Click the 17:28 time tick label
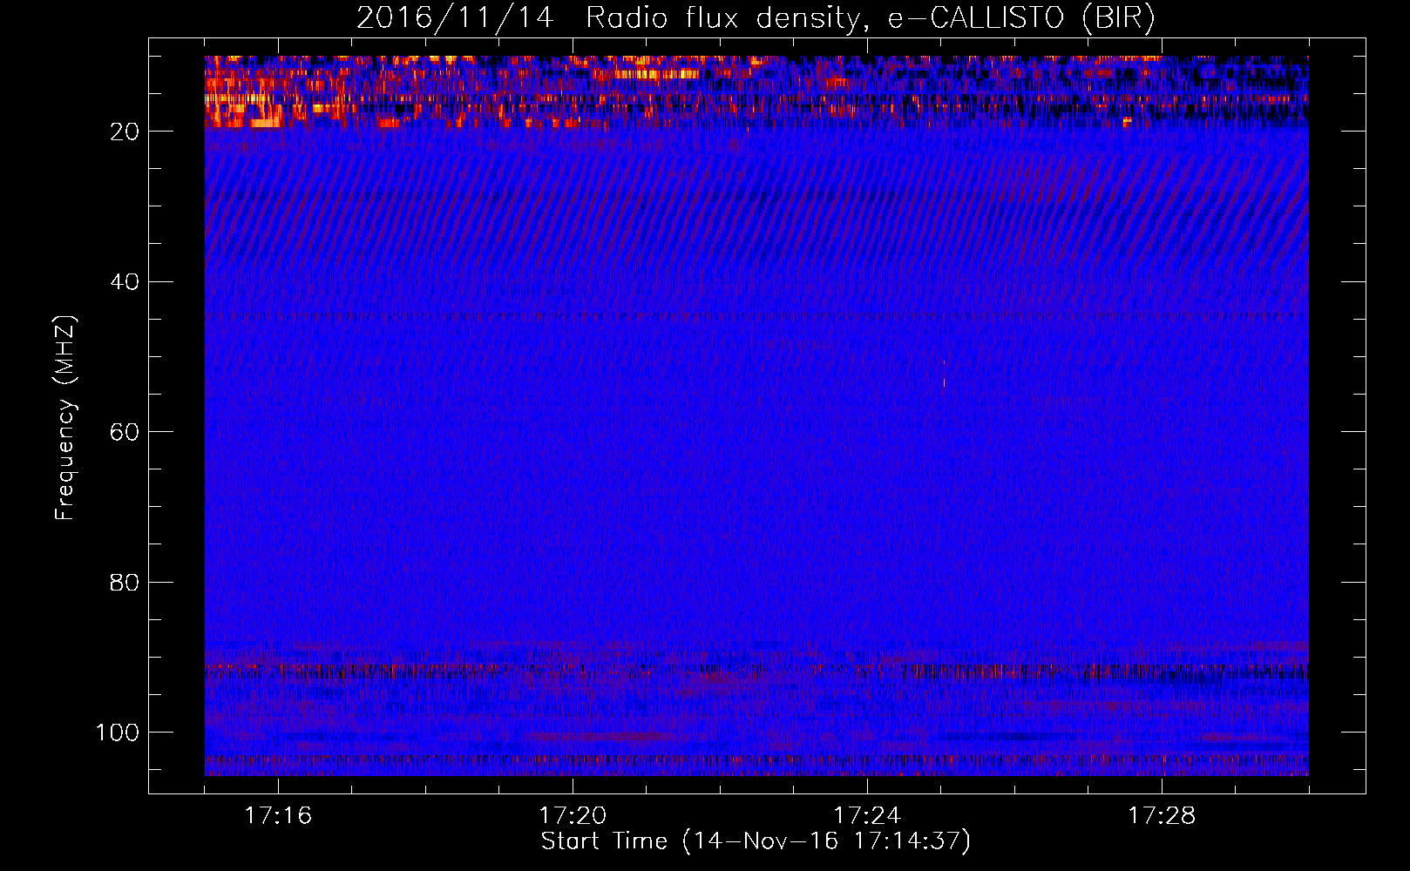Viewport: 1410px width, 871px height. [x=1162, y=816]
